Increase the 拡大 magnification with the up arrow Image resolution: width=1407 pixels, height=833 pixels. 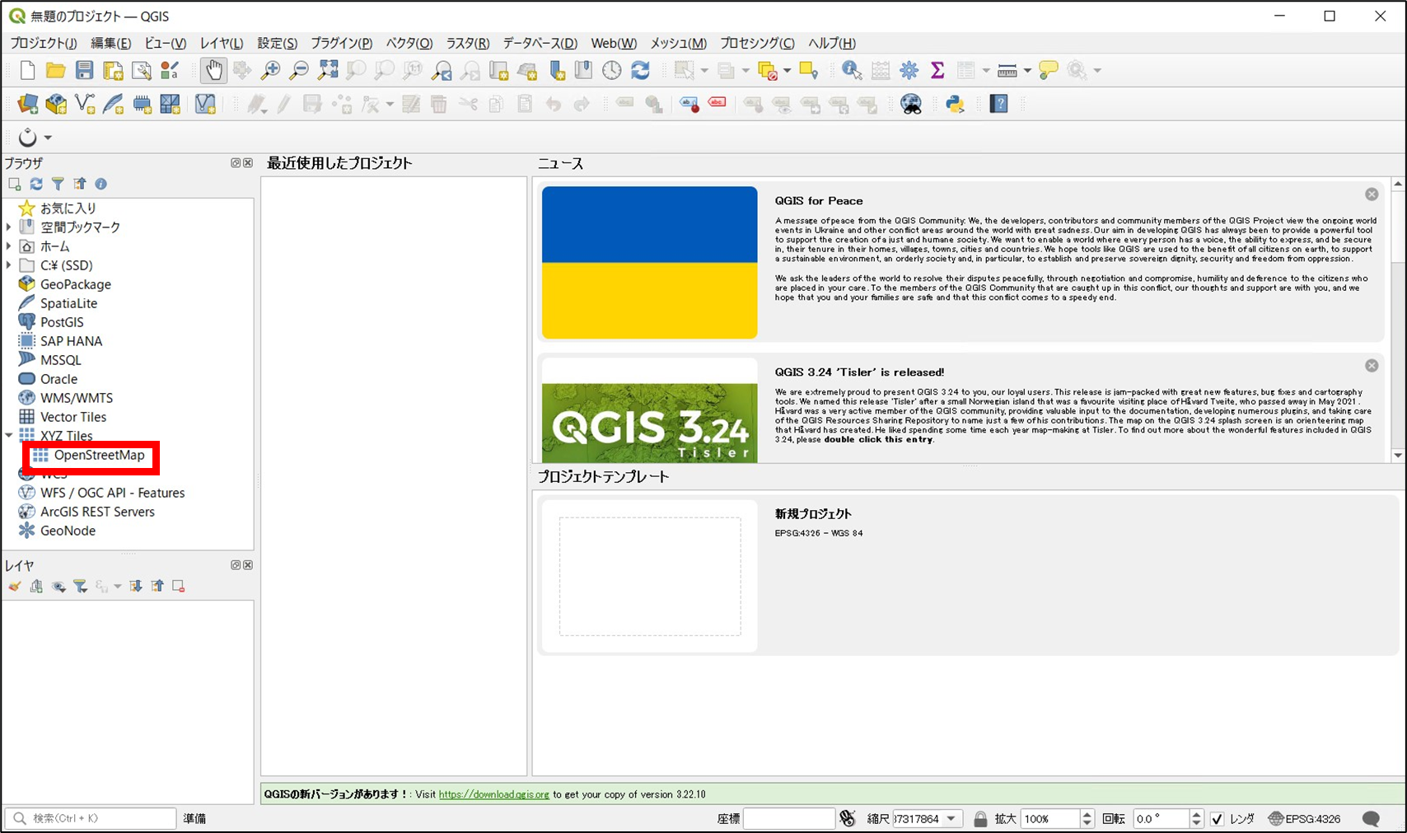pyautogui.click(x=1087, y=814)
